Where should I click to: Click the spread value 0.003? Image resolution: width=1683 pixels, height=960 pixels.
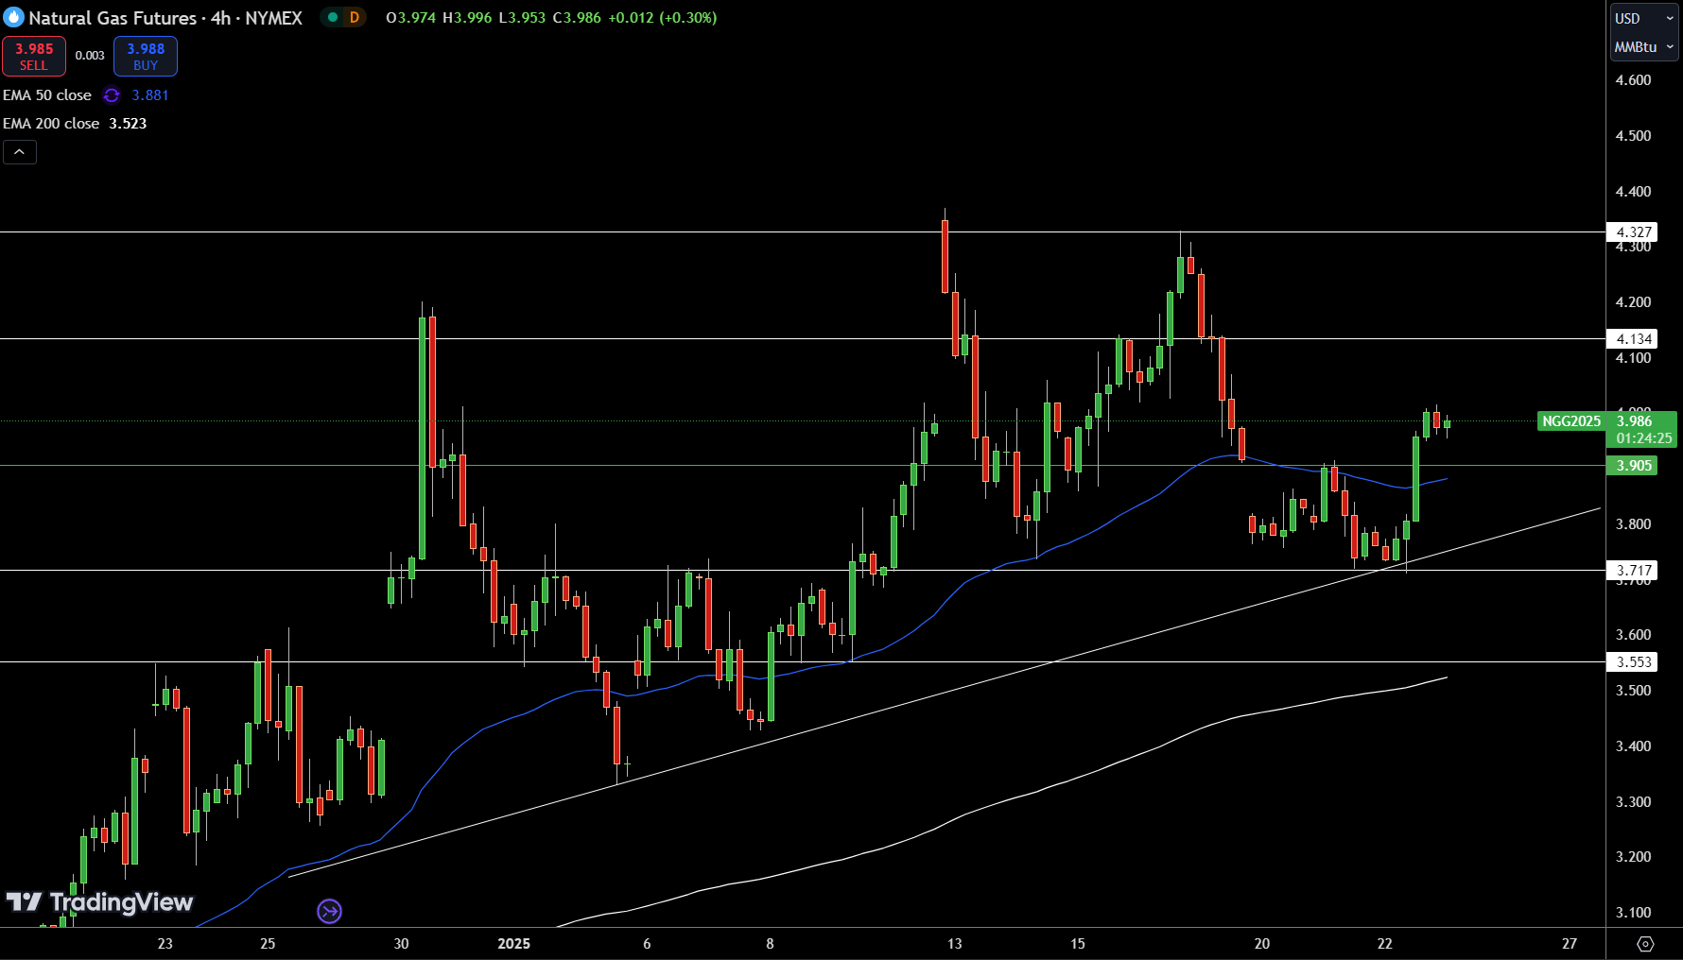coord(90,56)
